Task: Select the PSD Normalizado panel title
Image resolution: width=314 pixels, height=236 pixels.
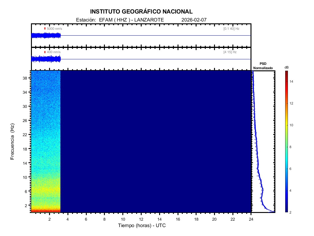Action: [263, 65]
